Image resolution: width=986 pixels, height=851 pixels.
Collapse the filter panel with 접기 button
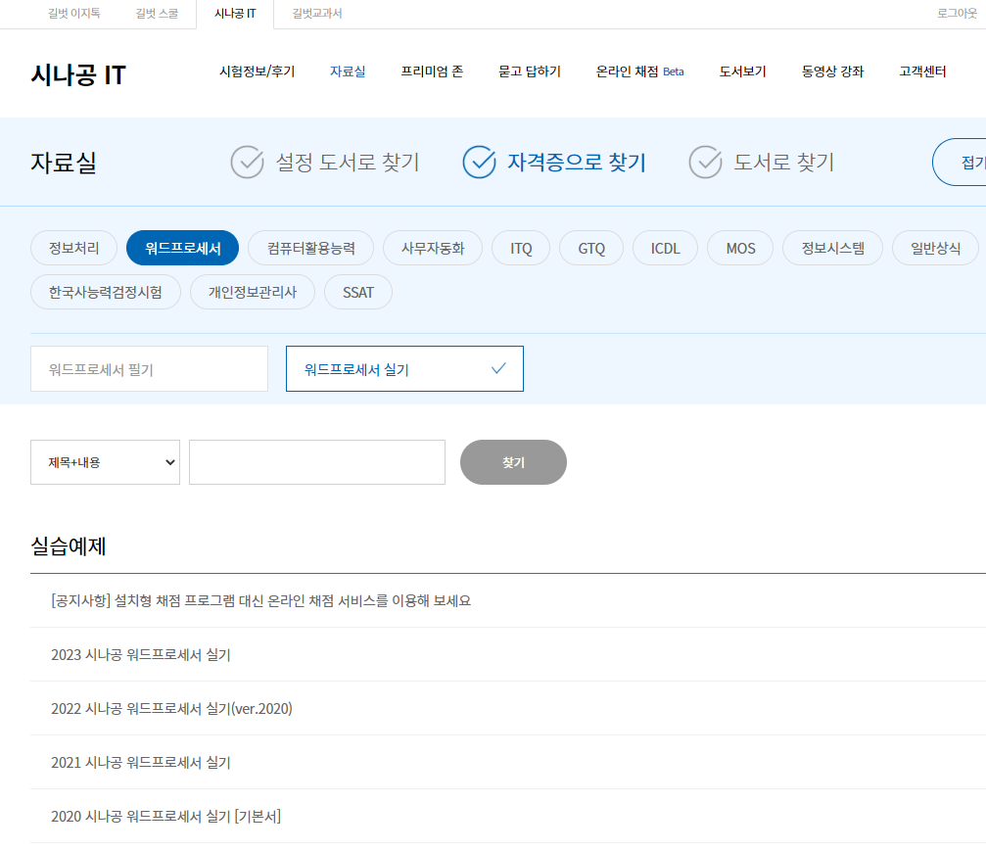pyautogui.click(x=964, y=163)
